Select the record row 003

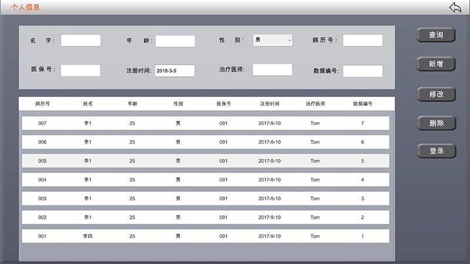tap(205, 198)
